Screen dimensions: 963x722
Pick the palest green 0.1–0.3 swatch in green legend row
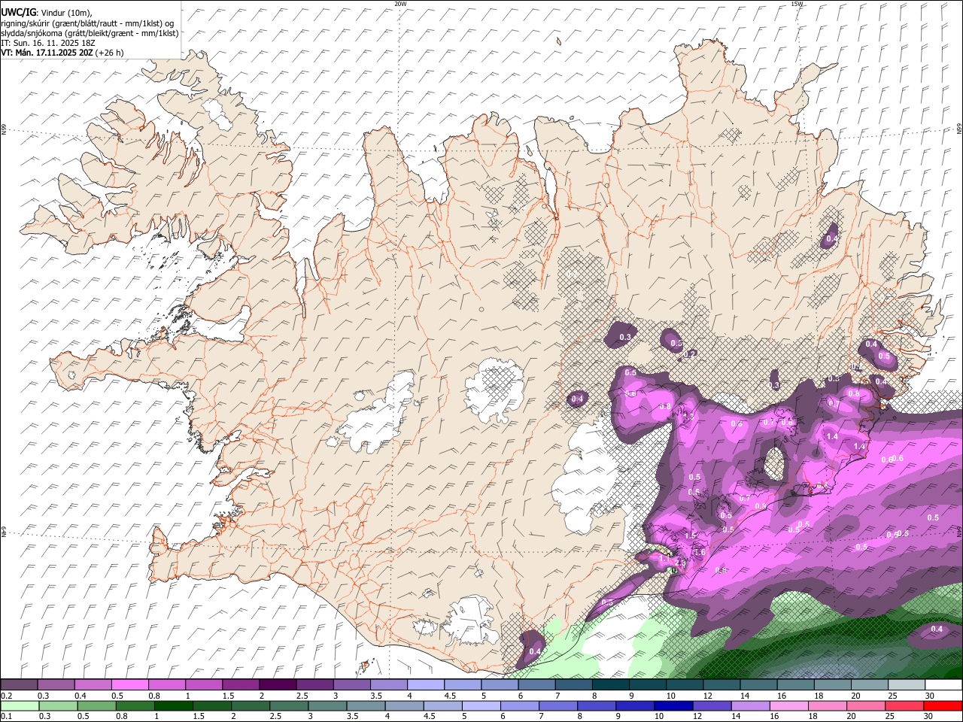tap(20, 705)
